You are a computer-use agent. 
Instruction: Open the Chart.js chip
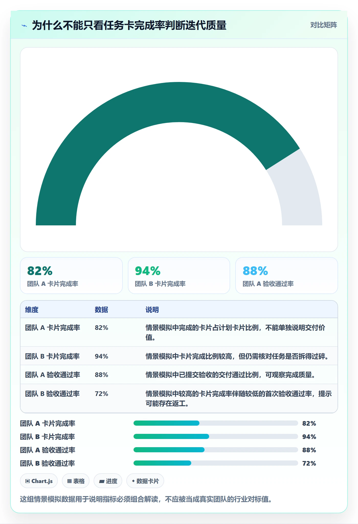pos(39,481)
